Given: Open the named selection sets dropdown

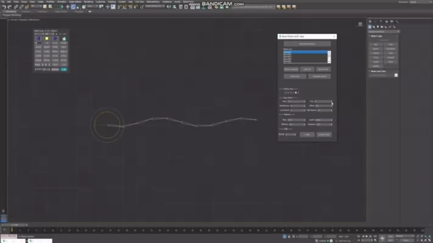Looking at the screenshot, I should 155,6.
